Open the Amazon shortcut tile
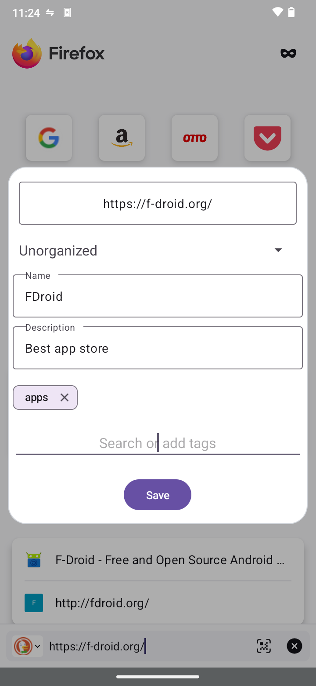Screen dimensions: 316x686 click(122, 138)
